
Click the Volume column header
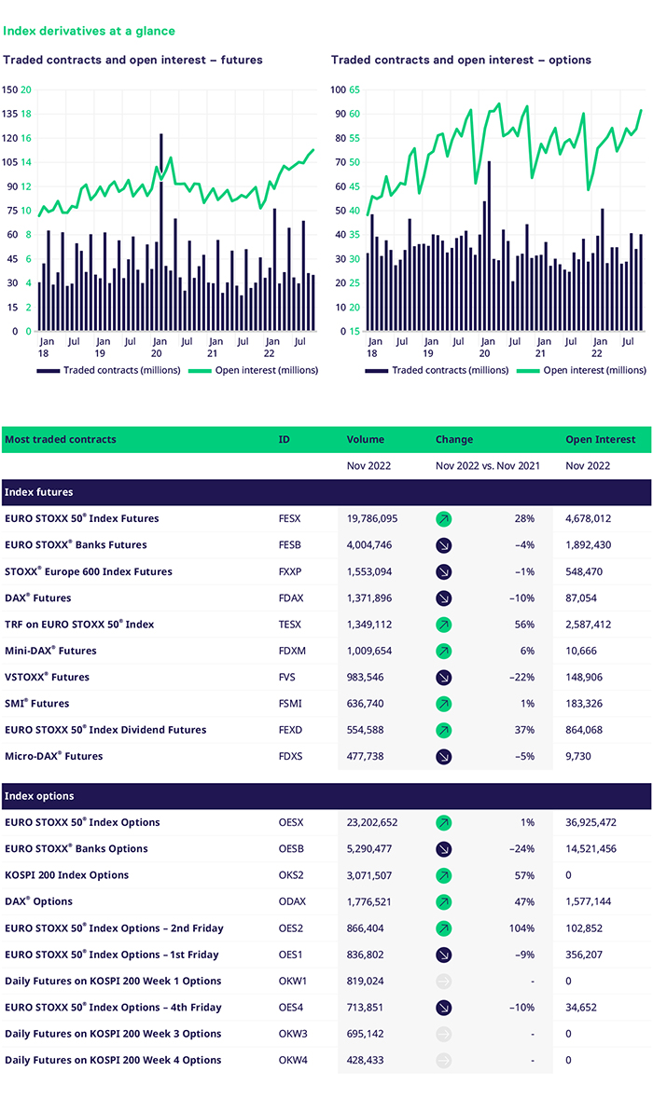pyautogui.click(x=366, y=439)
